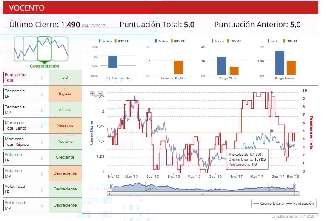Open info icon for Momento Total Lento
Screen dimensions: 326x221
pyautogui.click(x=42, y=126)
